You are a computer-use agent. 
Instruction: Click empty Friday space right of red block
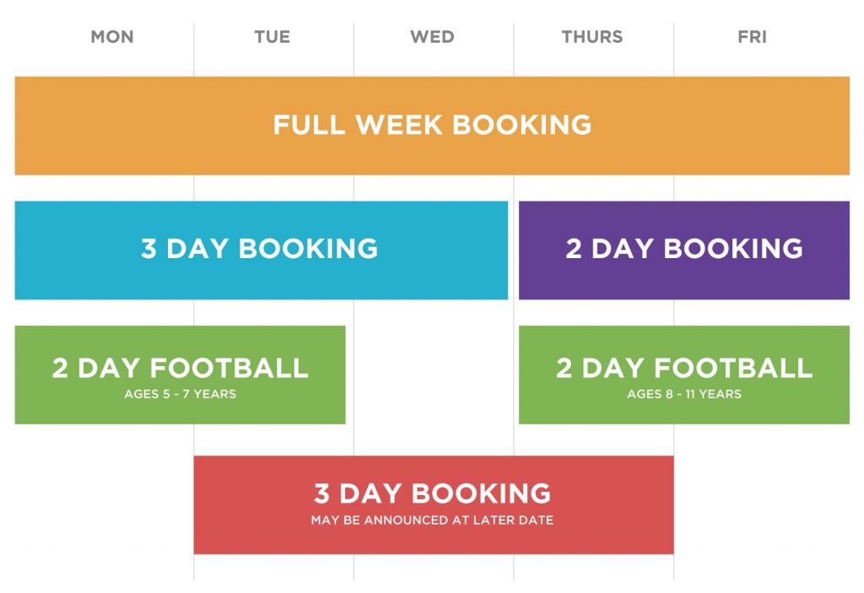762,504
